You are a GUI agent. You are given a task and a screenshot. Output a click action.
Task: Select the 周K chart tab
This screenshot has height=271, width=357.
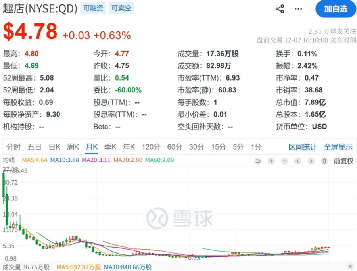pos(73,147)
